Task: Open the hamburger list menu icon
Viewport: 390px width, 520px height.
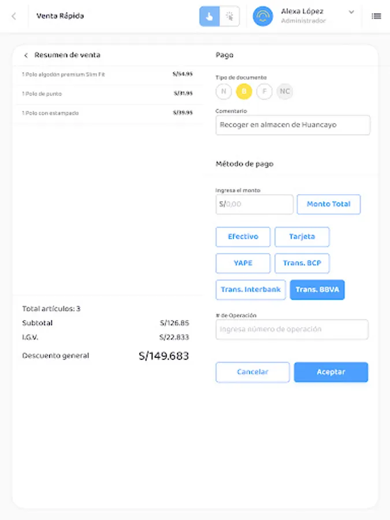Action: [376, 16]
